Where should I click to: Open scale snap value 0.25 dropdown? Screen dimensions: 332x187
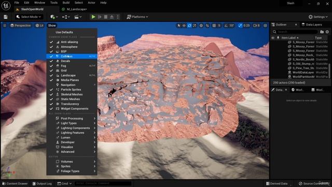tap(246, 25)
